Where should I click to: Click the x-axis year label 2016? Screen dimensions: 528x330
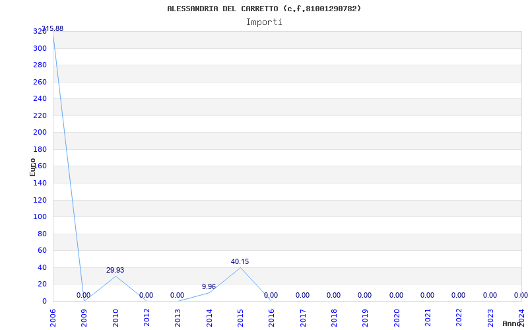click(272, 317)
